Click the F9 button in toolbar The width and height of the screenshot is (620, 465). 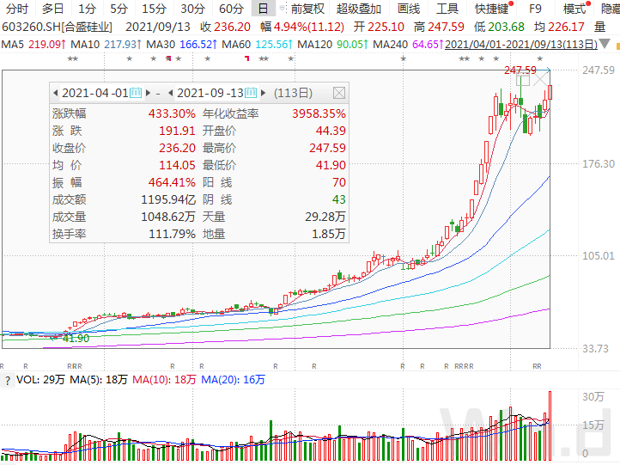535,9
